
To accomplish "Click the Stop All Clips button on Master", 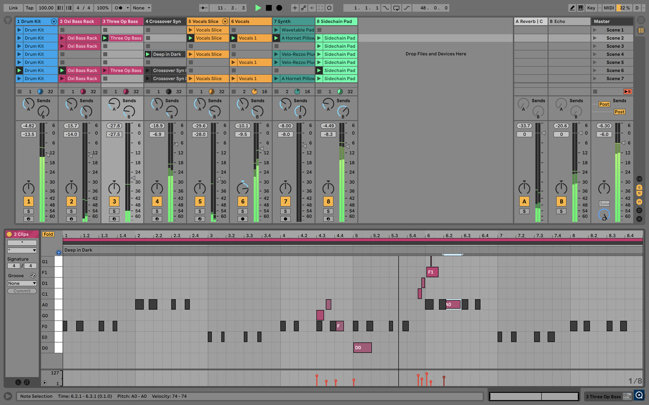I will pos(595,92).
